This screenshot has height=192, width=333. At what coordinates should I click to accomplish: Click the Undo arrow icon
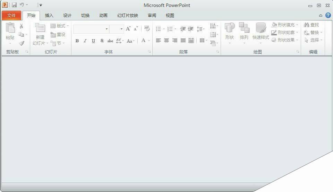click(x=22, y=5)
